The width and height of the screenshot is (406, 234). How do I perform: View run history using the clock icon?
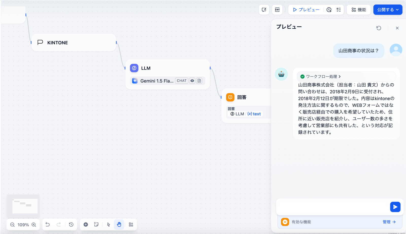click(329, 10)
